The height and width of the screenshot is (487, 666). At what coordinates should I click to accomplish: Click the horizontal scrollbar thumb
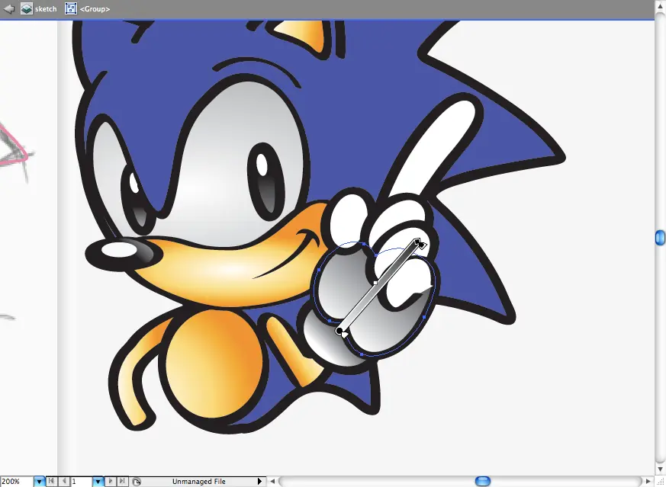coord(482,481)
